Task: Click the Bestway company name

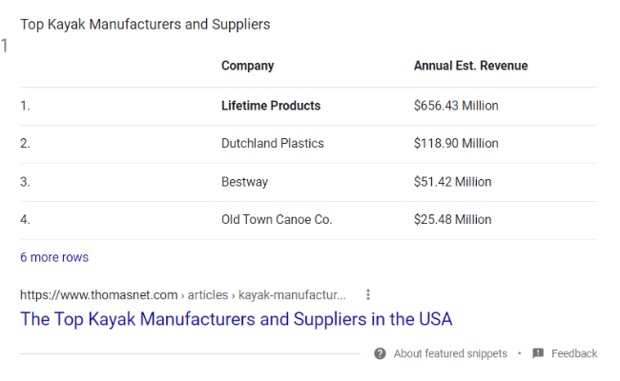Action: point(244,182)
